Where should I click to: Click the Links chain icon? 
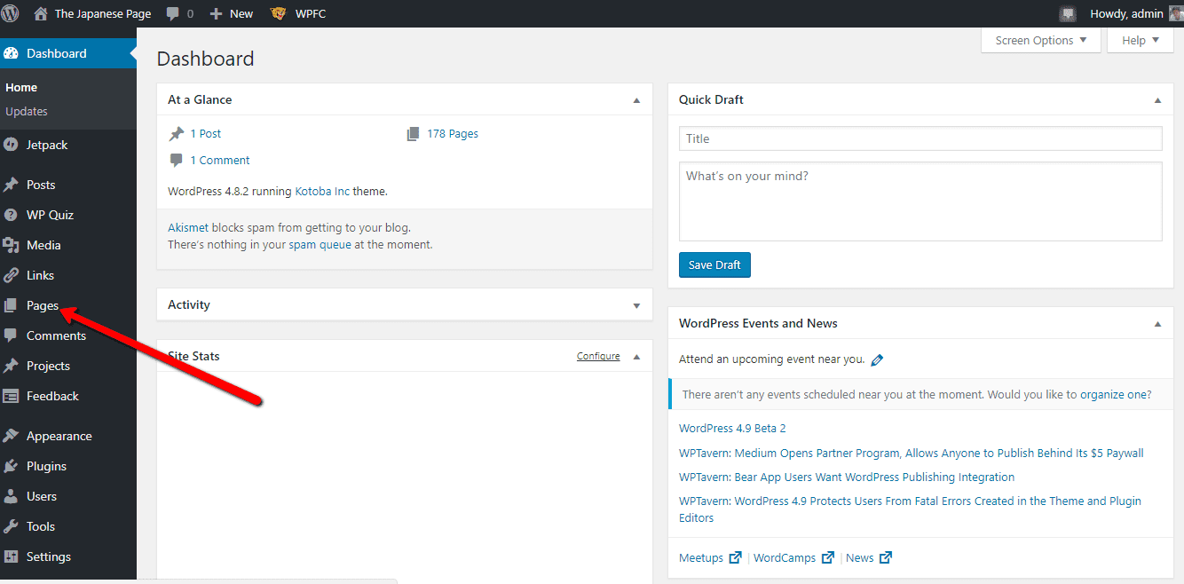click(x=11, y=275)
